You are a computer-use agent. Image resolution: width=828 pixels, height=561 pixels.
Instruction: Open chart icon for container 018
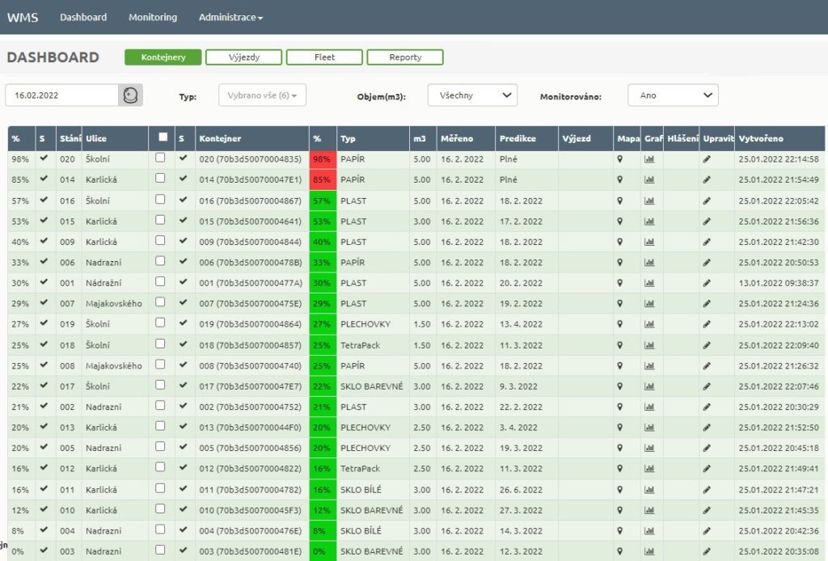(x=649, y=345)
